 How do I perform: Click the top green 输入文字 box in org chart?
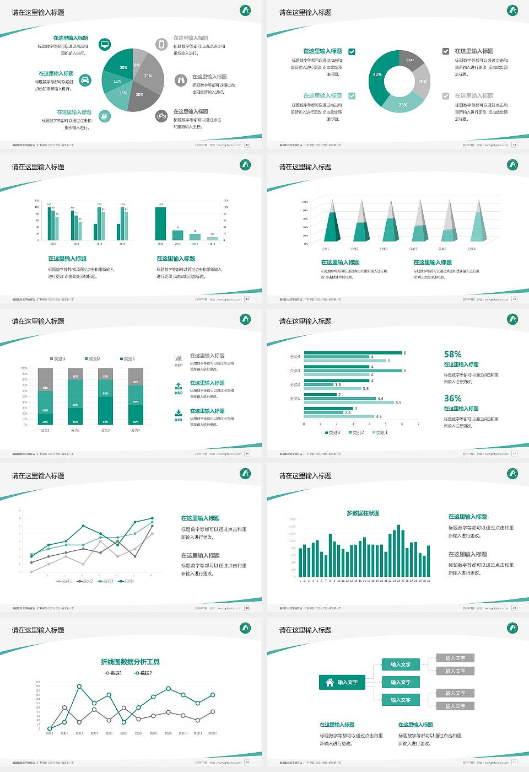[x=401, y=664]
